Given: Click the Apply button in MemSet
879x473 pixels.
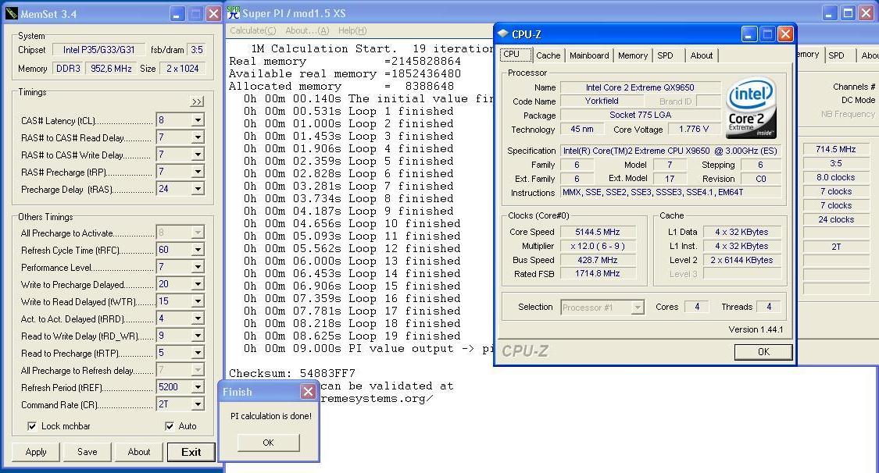Looking at the screenshot, I should (36, 452).
